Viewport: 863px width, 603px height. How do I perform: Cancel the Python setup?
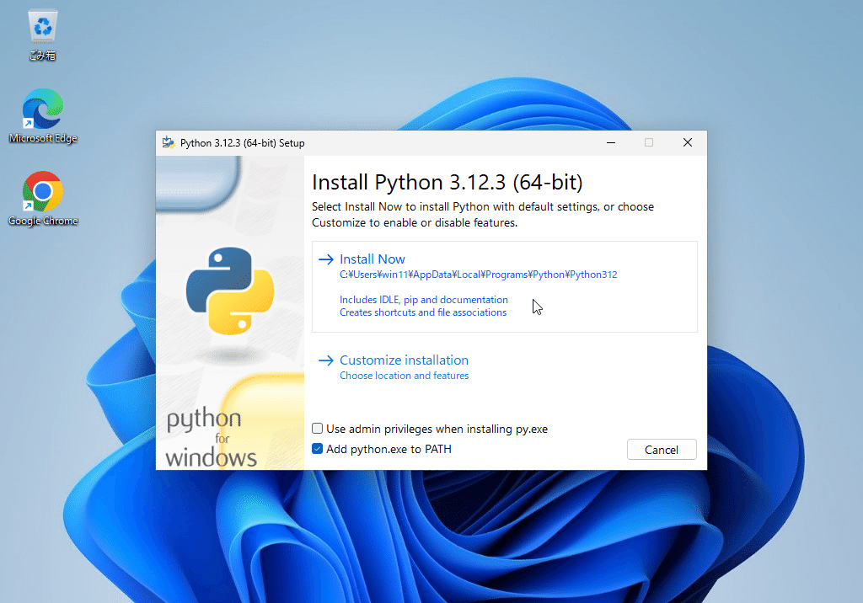(662, 450)
